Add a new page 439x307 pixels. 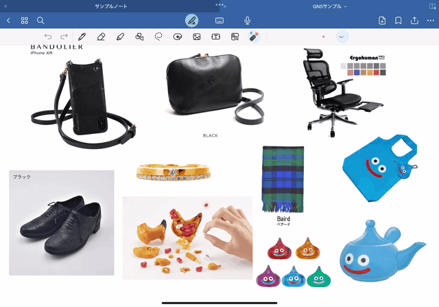[x=382, y=21]
